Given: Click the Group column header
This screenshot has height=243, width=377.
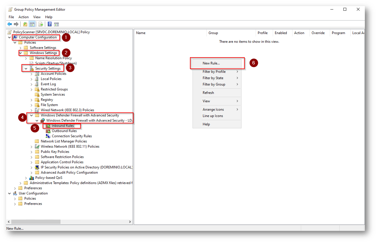Looking at the screenshot, I should point(231,33).
